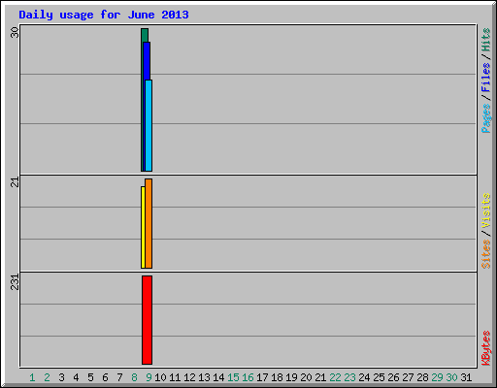
Task: Click the 'Daily usage for June 2013' title
Action: [x=104, y=15]
